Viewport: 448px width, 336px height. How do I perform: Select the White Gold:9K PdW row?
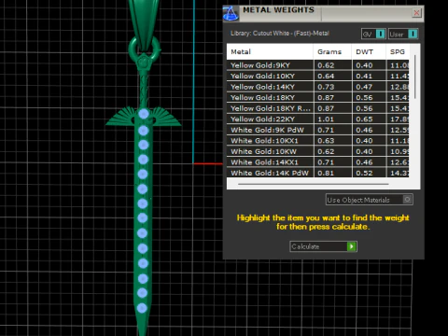(x=318, y=130)
